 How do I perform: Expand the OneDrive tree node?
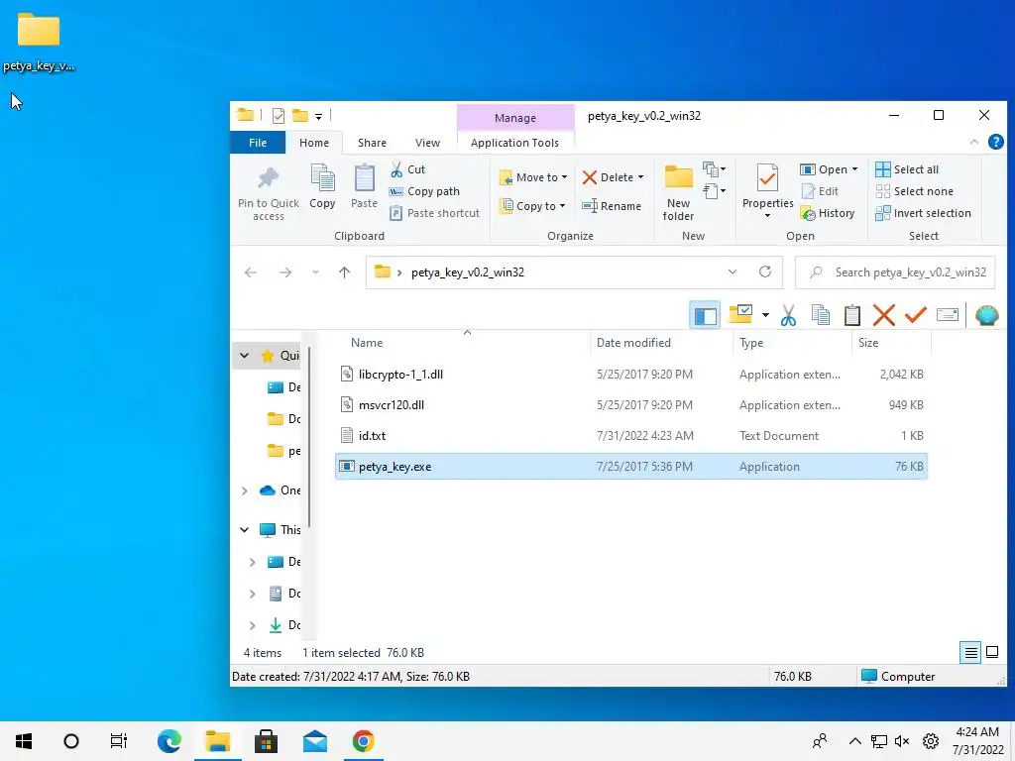pos(244,490)
